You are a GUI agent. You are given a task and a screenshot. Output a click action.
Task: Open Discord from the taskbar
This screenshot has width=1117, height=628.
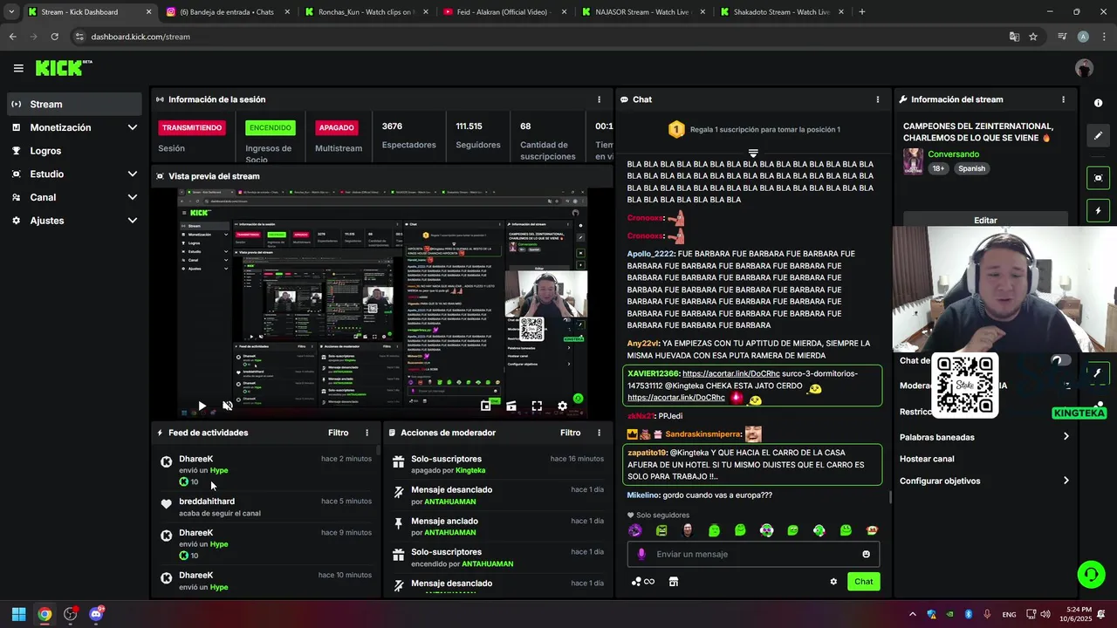coord(96,614)
